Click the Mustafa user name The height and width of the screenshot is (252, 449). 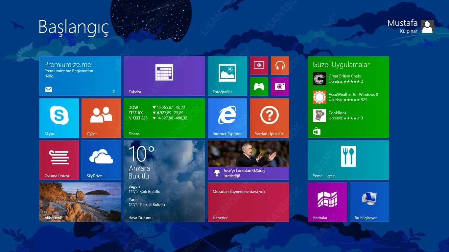point(402,23)
